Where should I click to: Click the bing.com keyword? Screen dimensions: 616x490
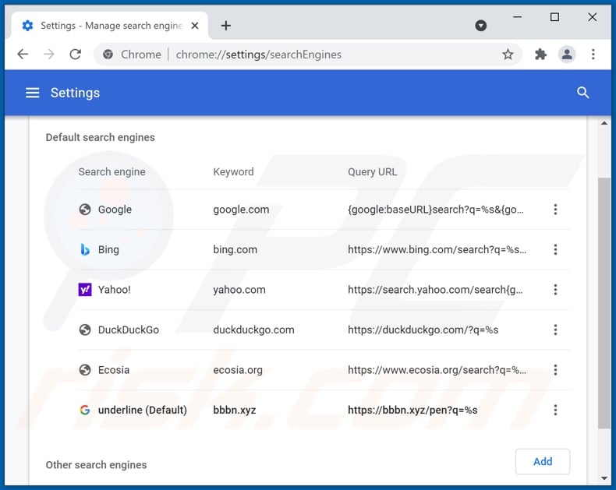point(235,249)
